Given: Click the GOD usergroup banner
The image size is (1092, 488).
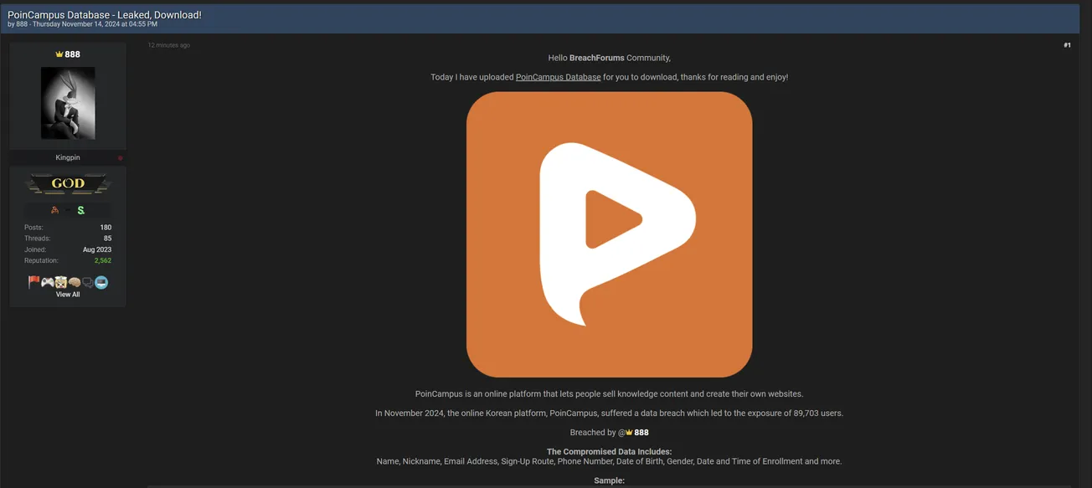Looking at the screenshot, I should click(x=67, y=182).
